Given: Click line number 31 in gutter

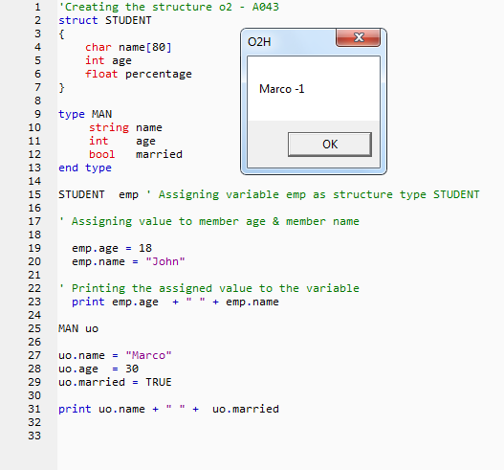Looking at the screenshot, I should click(34, 409).
